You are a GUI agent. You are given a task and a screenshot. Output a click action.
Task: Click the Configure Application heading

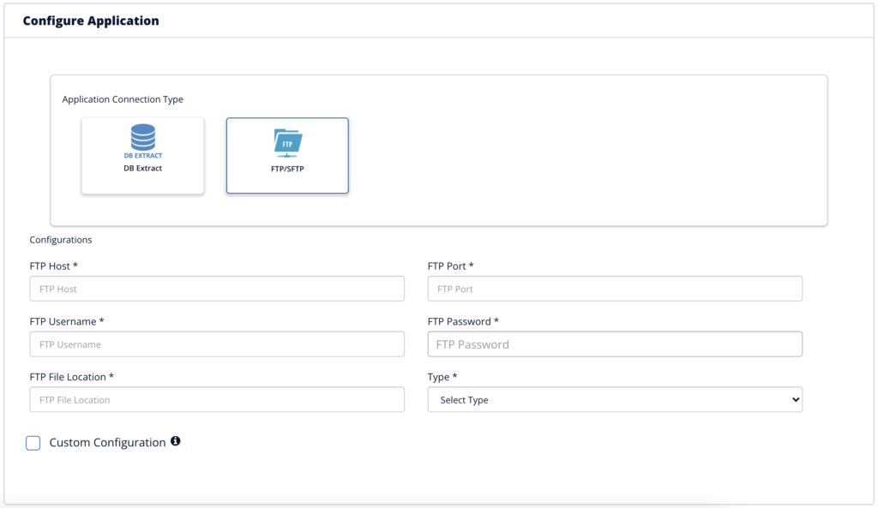91,21
